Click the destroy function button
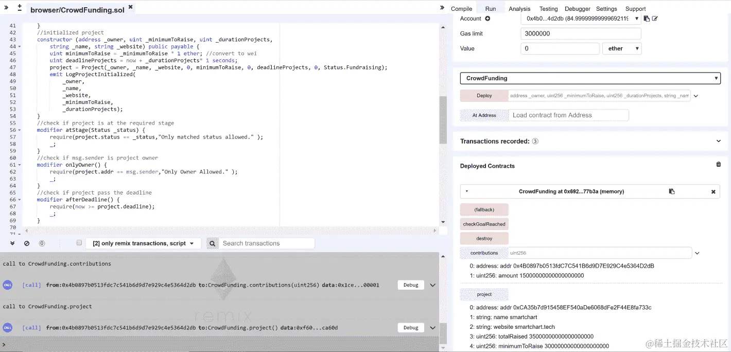This screenshot has width=731, height=352. click(x=484, y=238)
